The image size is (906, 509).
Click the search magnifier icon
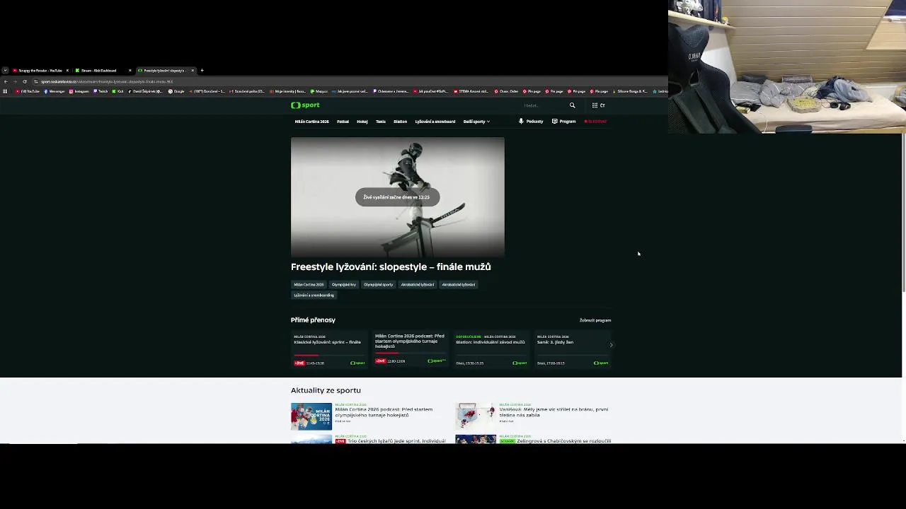click(x=573, y=105)
